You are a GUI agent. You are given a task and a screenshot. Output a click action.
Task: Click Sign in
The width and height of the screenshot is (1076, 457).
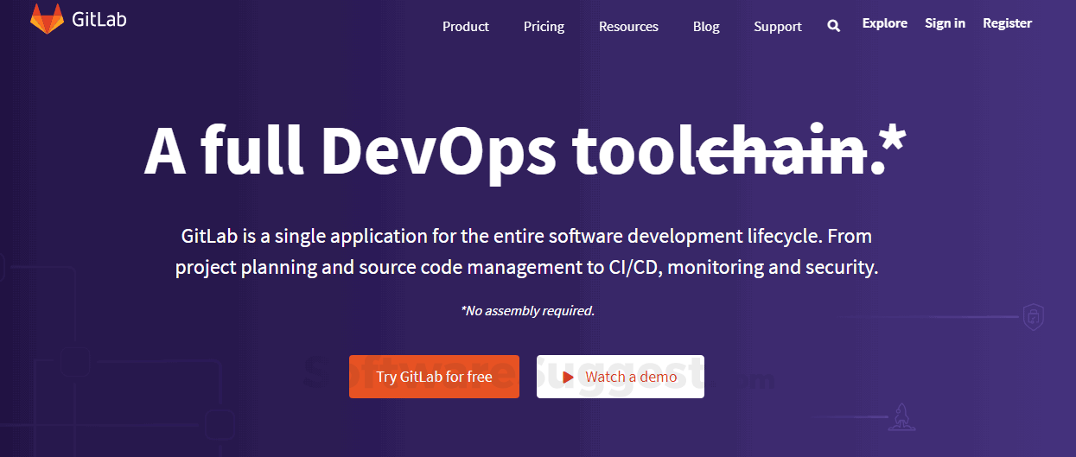click(945, 23)
